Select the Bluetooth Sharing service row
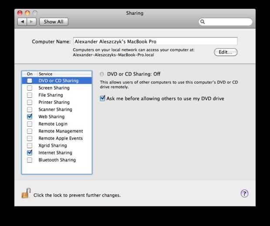 (57, 160)
